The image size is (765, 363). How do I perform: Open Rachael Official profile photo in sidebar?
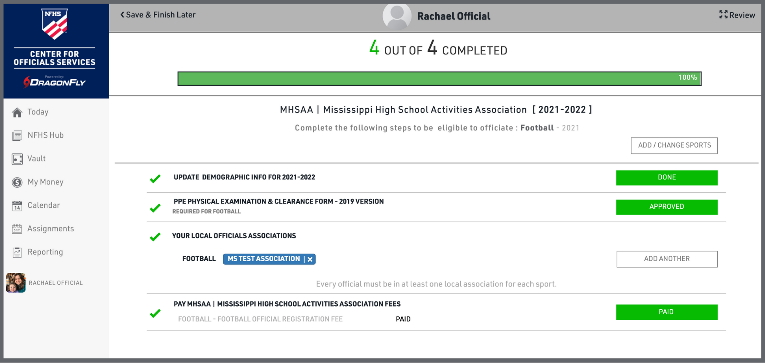(16, 283)
